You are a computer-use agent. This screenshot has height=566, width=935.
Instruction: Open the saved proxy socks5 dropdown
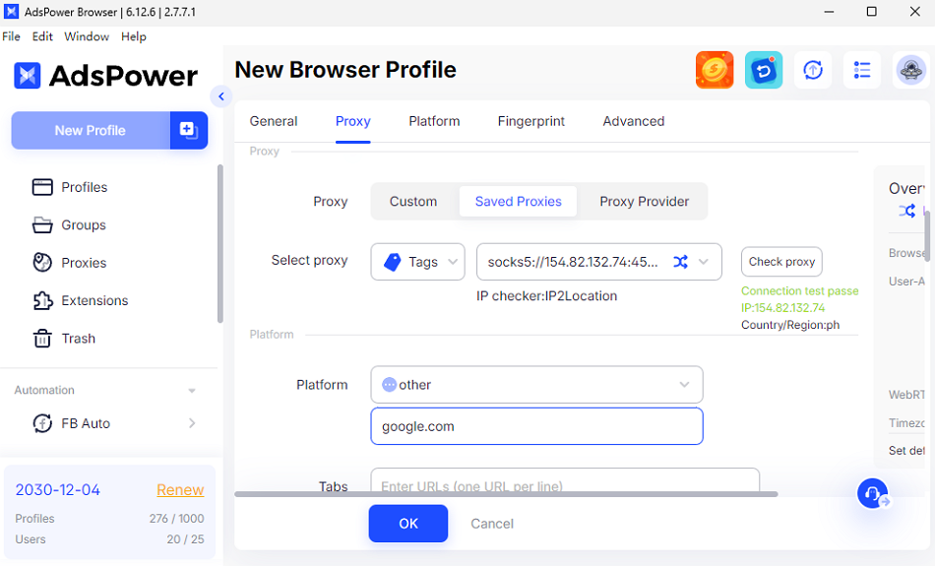coord(598,262)
